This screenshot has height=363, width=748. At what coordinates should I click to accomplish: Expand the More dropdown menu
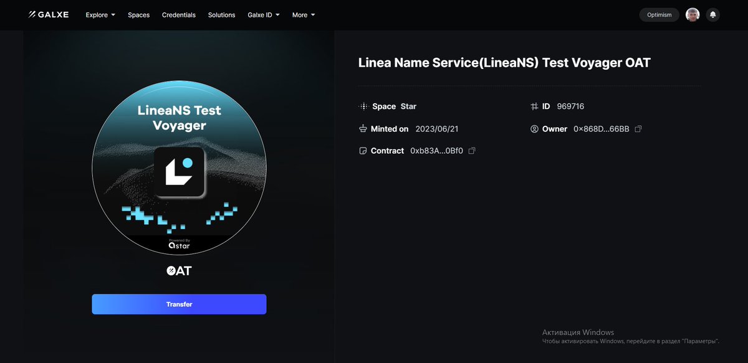304,15
